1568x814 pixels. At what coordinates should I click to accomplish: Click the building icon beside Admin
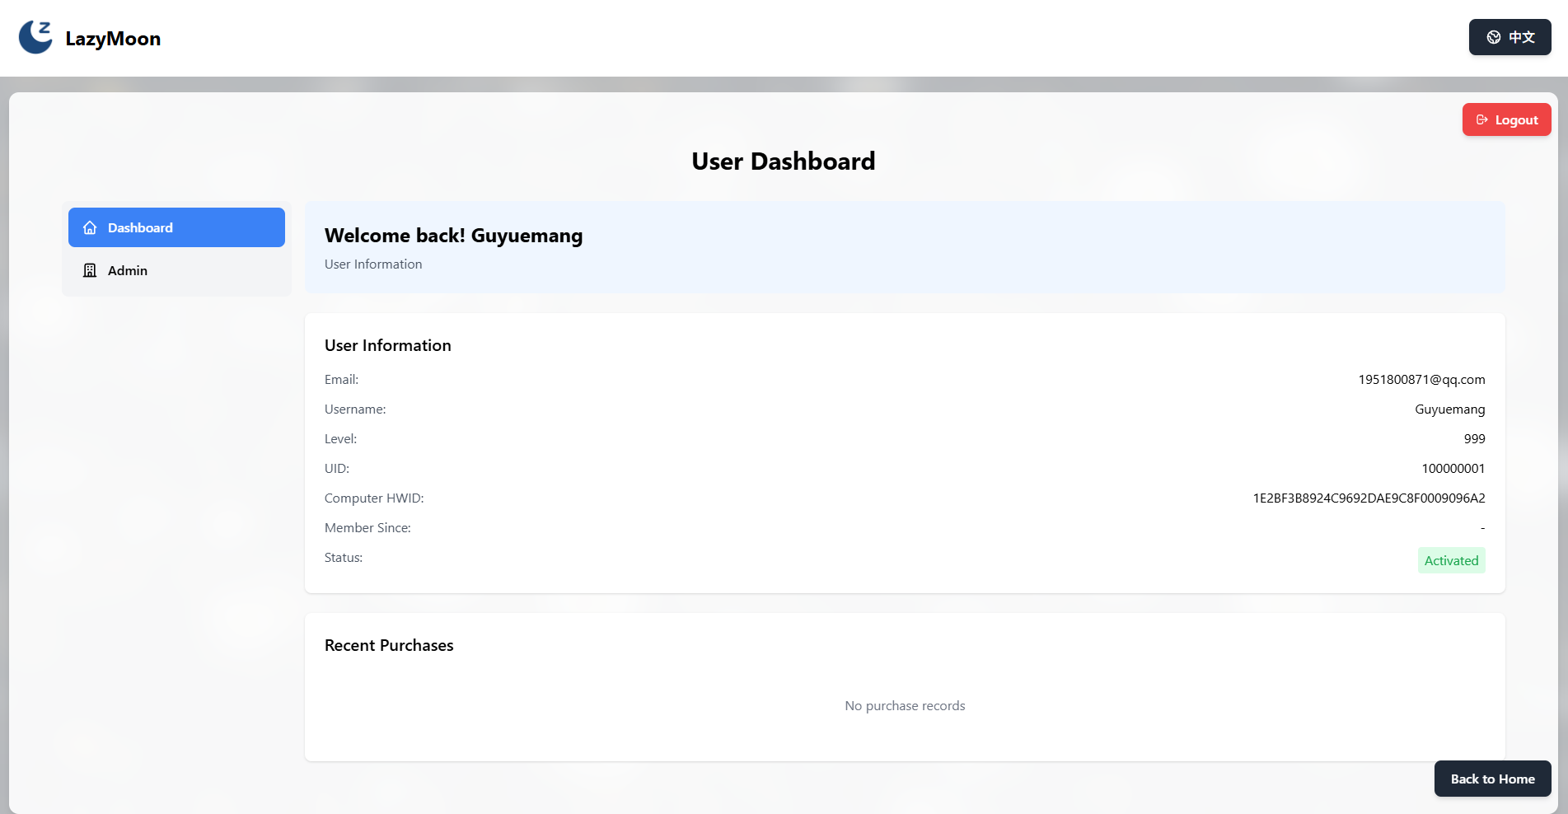(90, 271)
